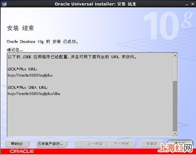
Task: Click scrollbar down arrow in message box
Action: click(175, 134)
